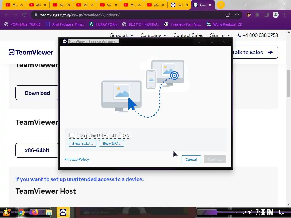The image size is (291, 218).
Task: Open the notification center icon
Action: pos(282,212)
